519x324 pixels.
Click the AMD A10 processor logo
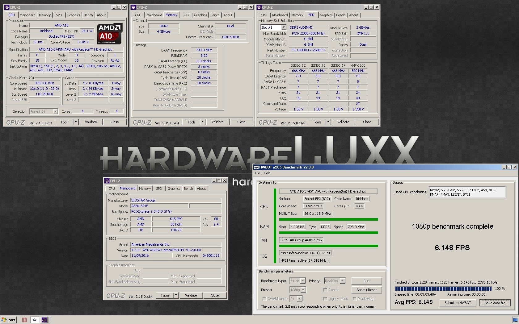(x=110, y=34)
